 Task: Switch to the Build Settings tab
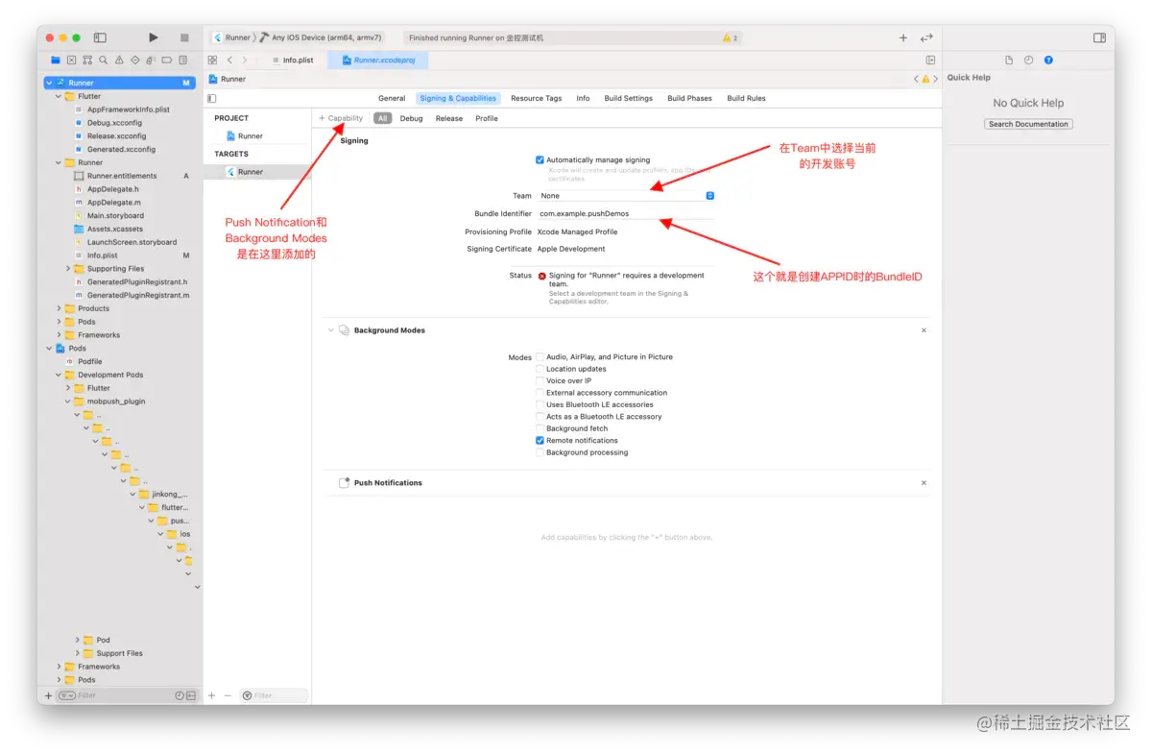click(629, 98)
